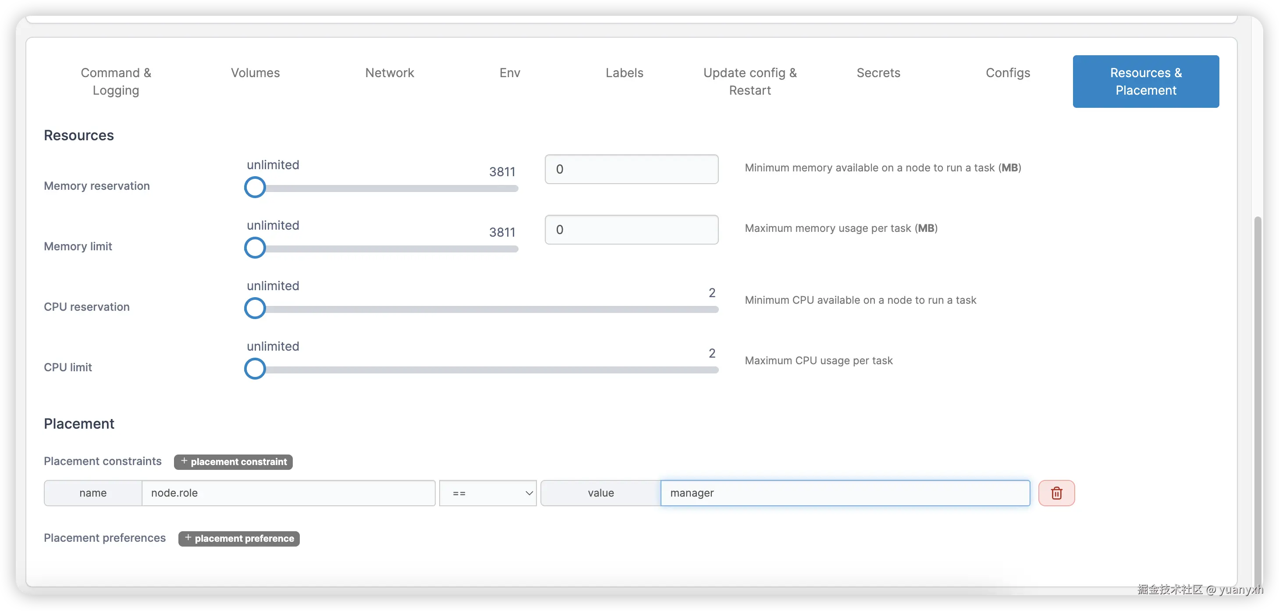
Task: Click the minimum memory value input
Action: 631,169
